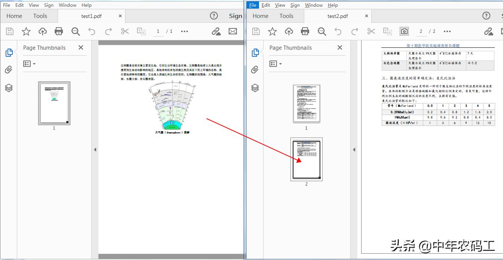Click page number field in test2.pdf toolbar
Viewport: 503px width, 260px height.
click(x=421, y=31)
